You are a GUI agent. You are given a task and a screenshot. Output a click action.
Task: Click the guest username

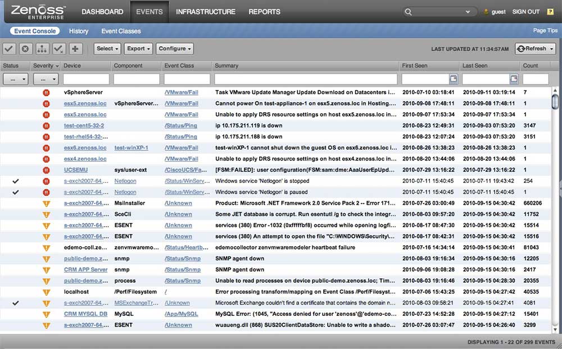click(x=498, y=12)
